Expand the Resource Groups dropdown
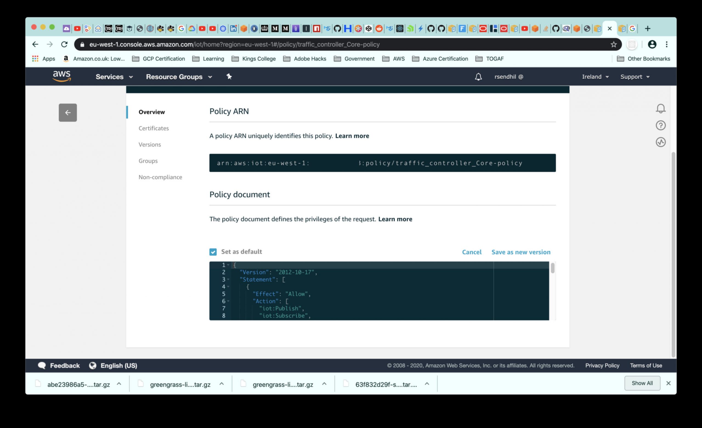The image size is (702, 428). pos(179,77)
